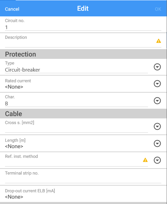The image size is (167, 204).
Task: Cancel the circuit edit
Action: (12, 9)
